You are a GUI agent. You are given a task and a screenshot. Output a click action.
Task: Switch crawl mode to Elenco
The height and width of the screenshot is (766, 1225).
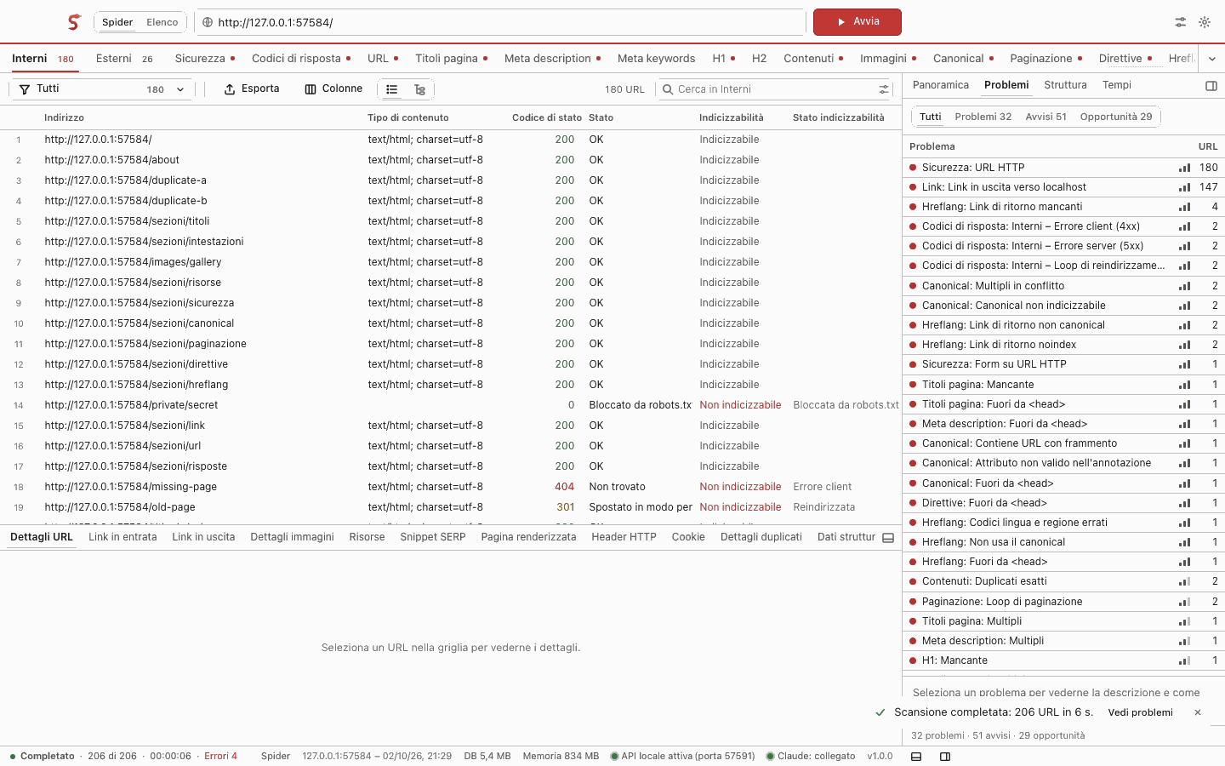point(162,22)
